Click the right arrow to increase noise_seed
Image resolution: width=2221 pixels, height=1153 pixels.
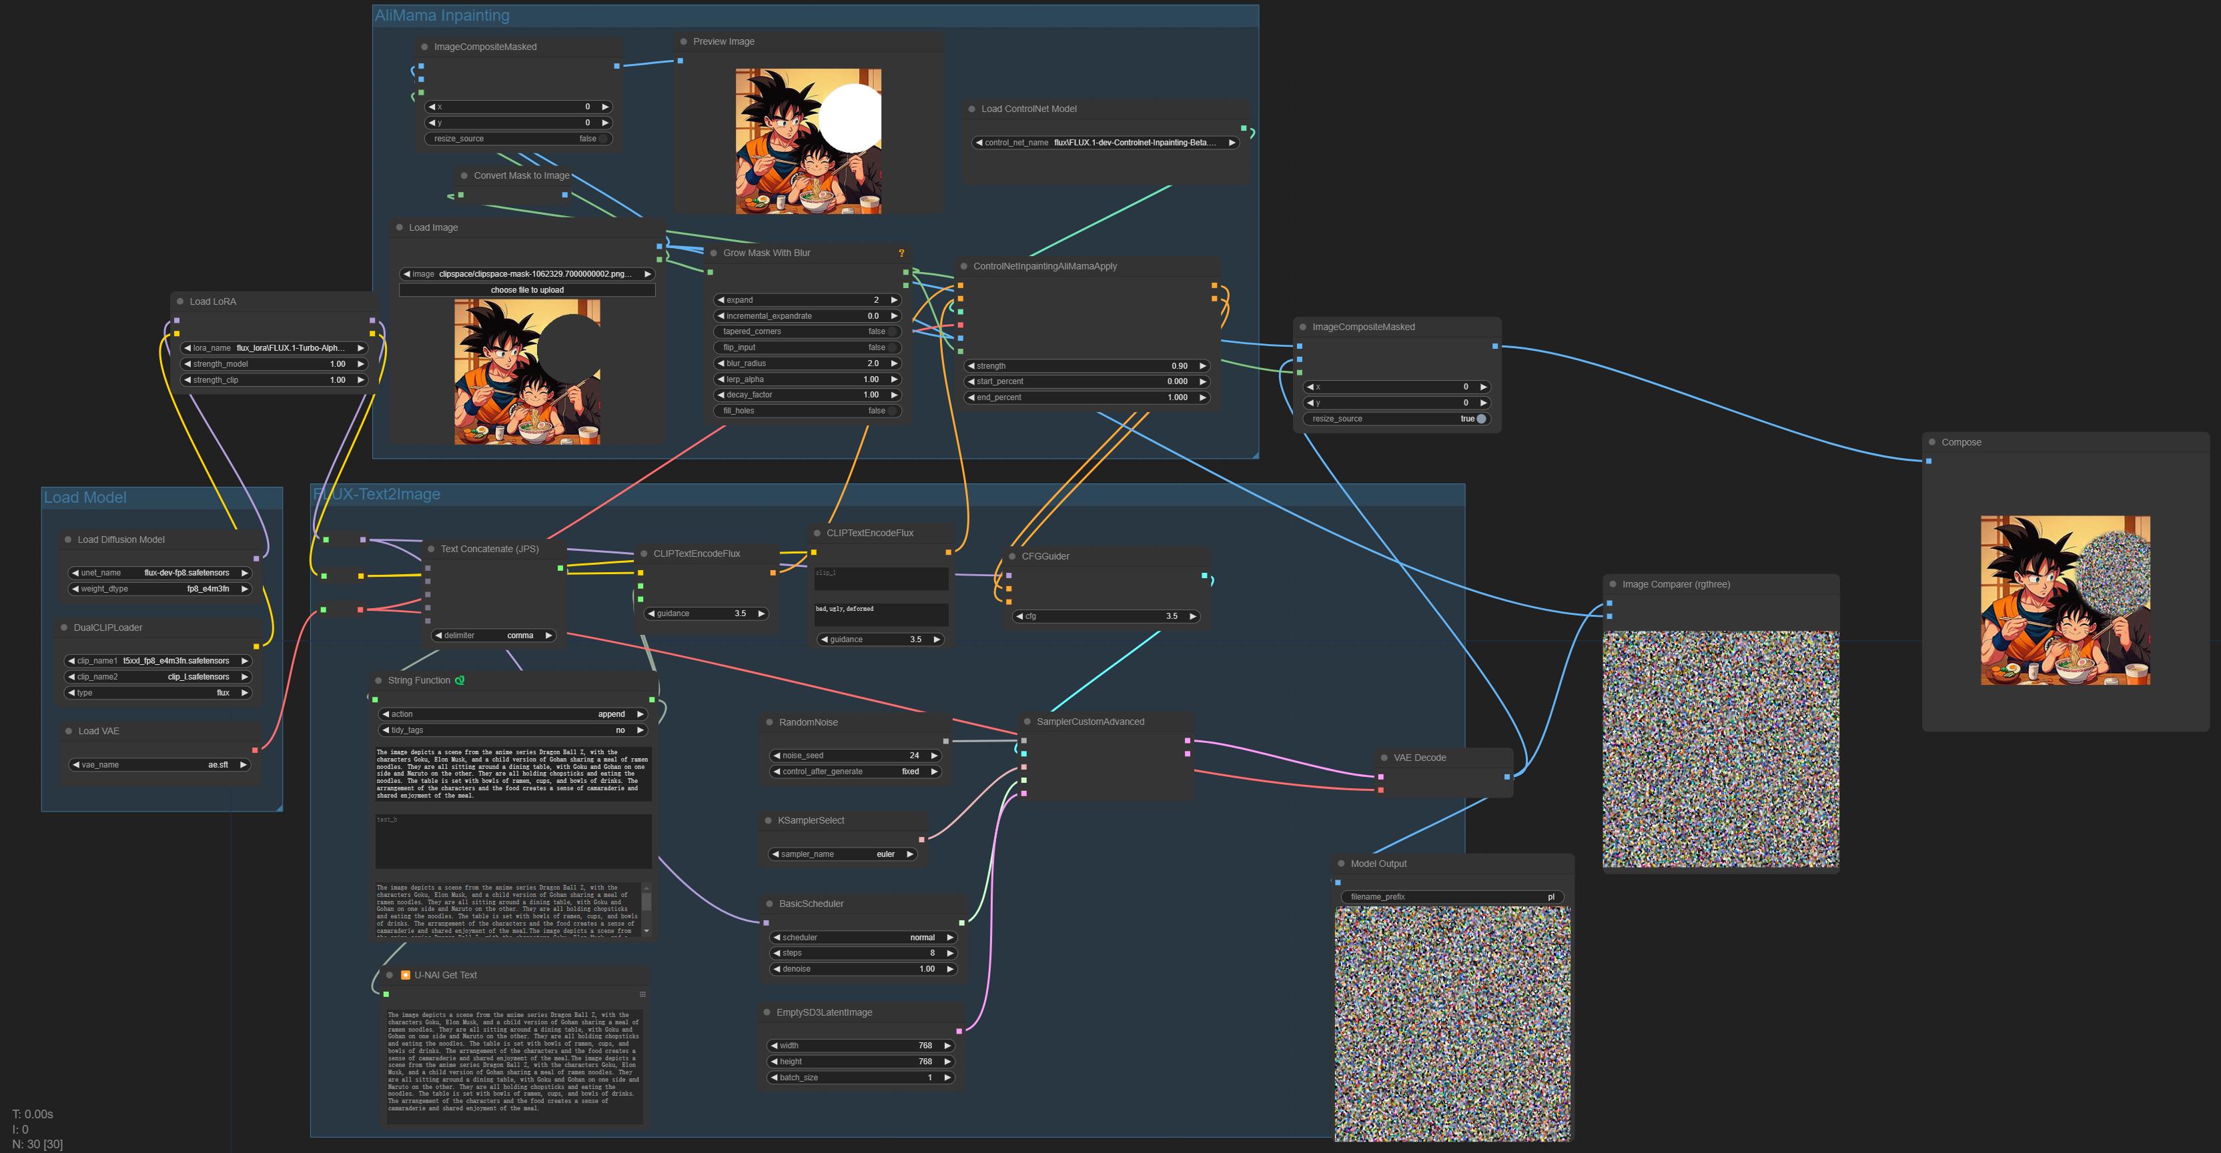tap(934, 755)
